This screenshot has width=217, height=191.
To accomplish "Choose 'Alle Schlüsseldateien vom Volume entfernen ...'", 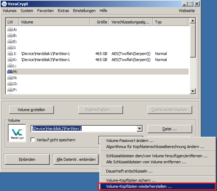I will 157,162.
